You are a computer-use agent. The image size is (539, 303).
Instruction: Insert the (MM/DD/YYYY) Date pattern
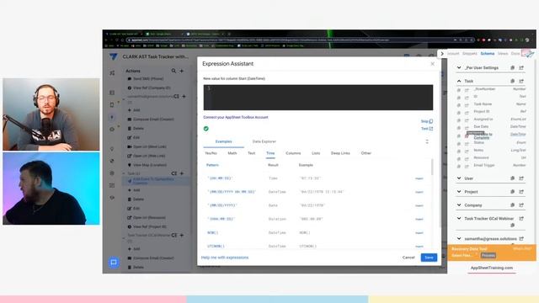[x=419, y=205]
